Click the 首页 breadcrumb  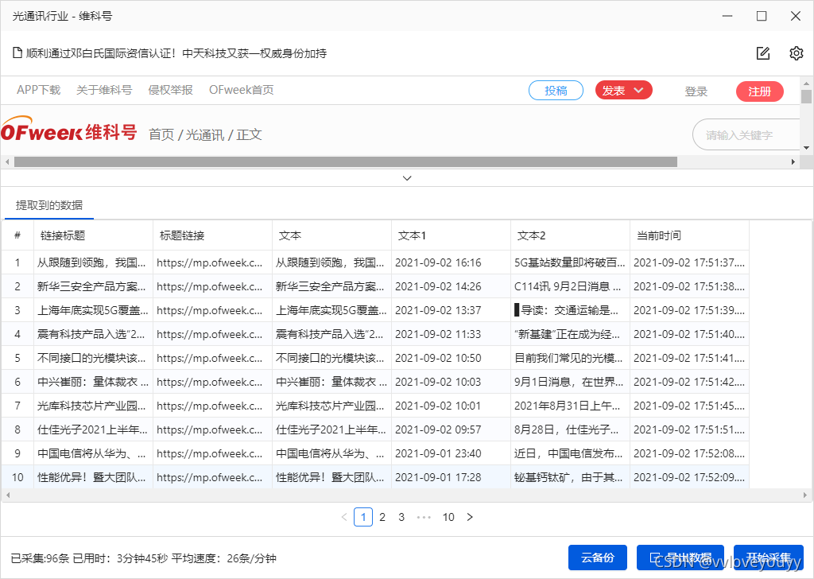[x=161, y=134]
